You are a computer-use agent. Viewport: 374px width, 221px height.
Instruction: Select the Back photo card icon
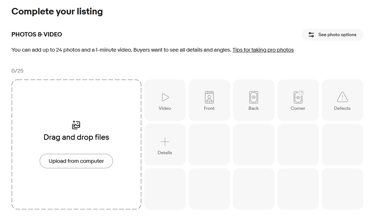tap(254, 97)
